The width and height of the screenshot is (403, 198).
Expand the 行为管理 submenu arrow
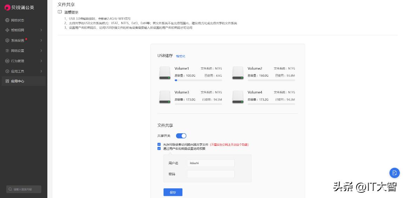(41, 61)
